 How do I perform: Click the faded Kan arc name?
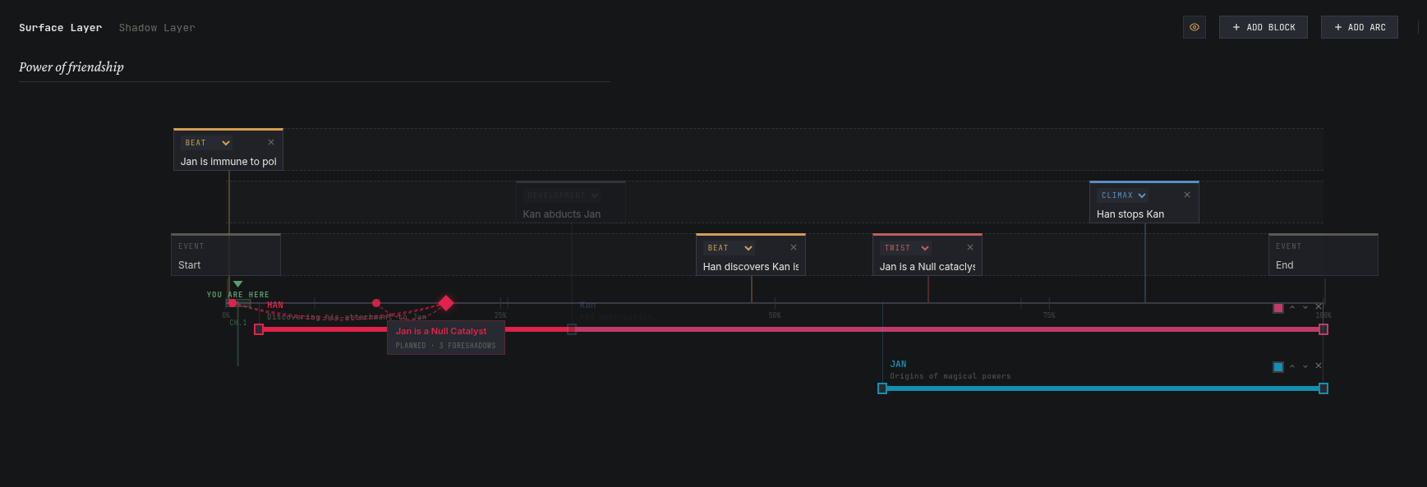coord(587,306)
